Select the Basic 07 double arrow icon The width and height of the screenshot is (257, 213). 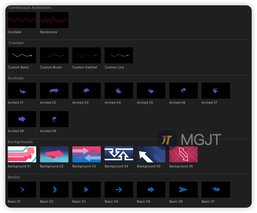216,190
